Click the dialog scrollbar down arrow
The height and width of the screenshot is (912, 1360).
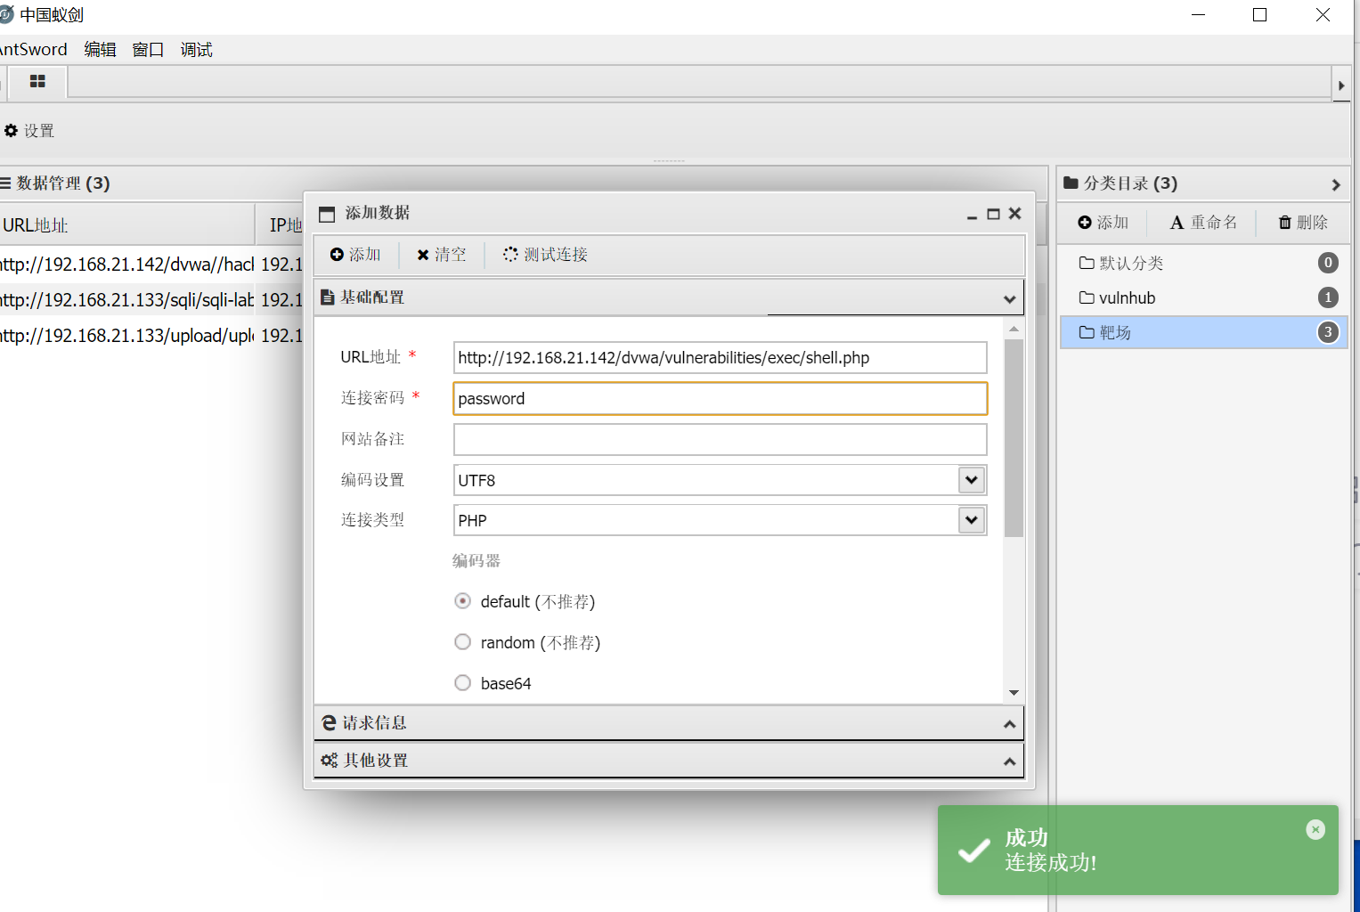pyautogui.click(x=1014, y=693)
